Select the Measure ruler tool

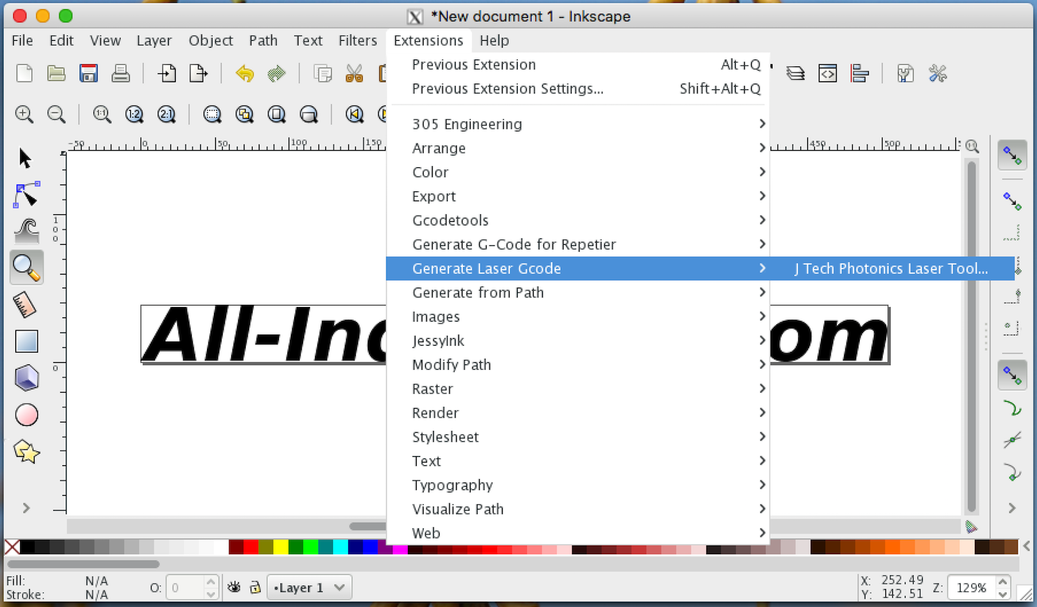[x=25, y=305]
